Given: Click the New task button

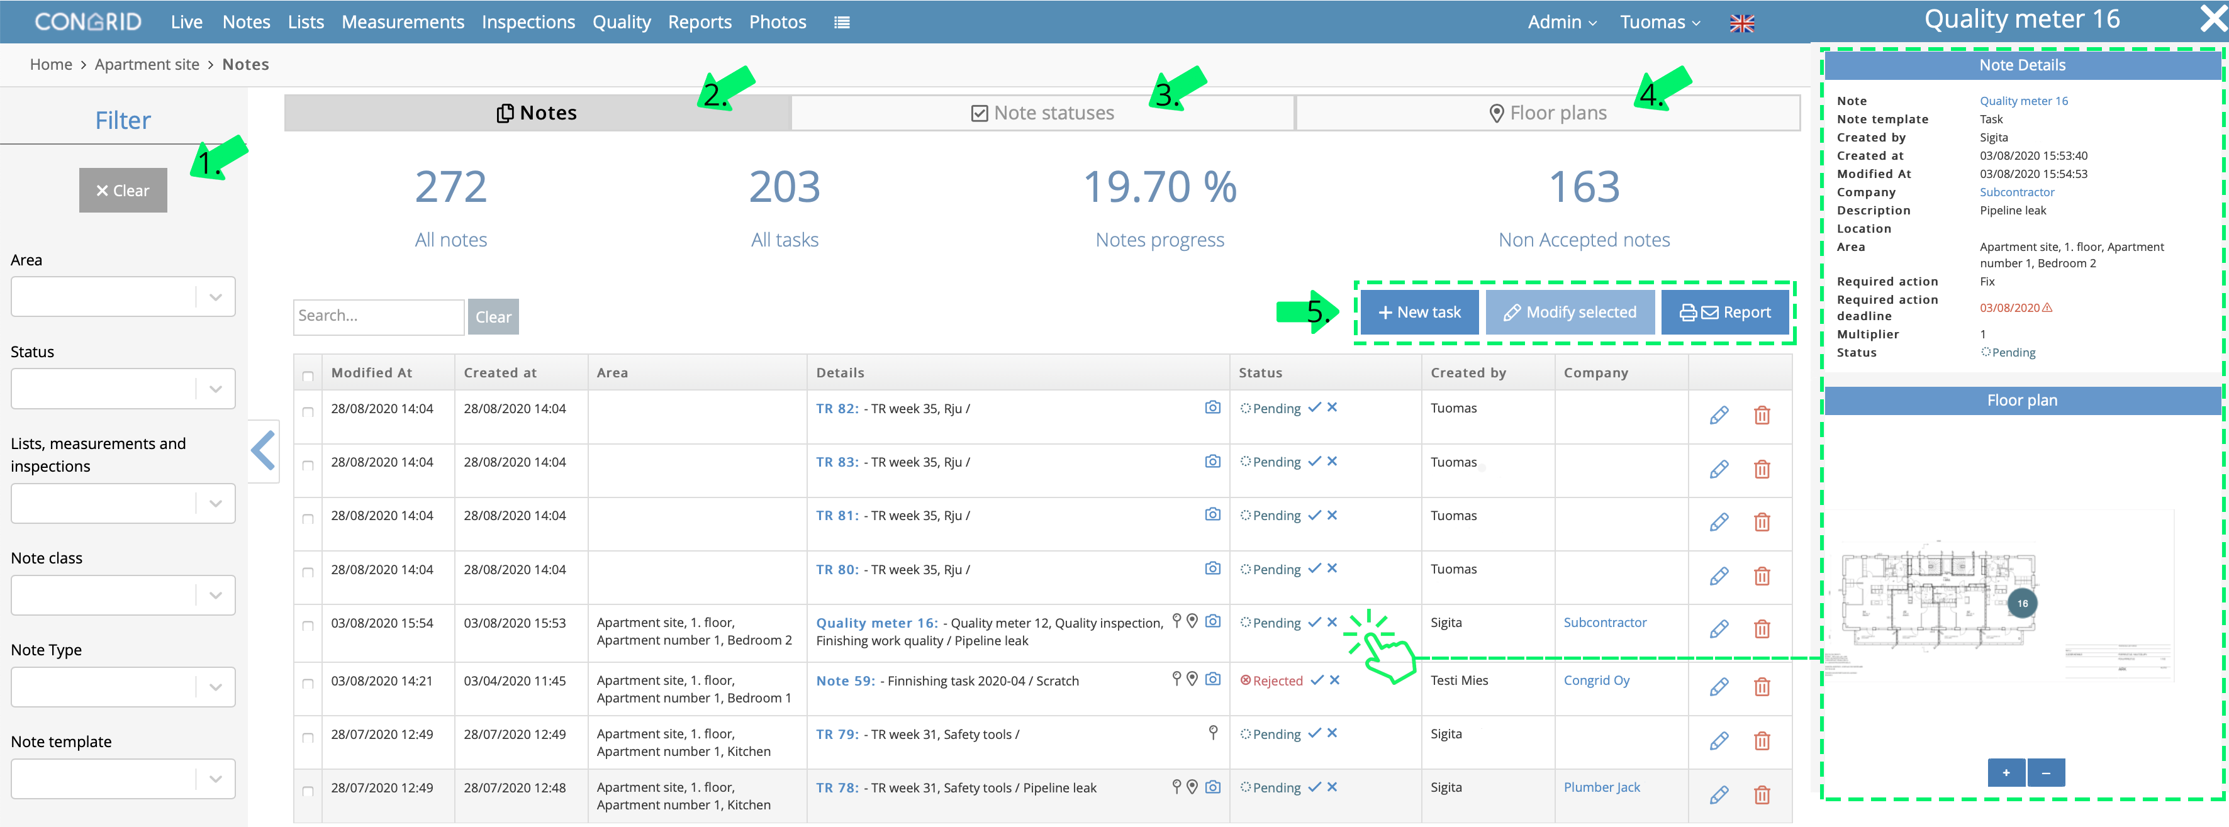Looking at the screenshot, I should pyautogui.click(x=1419, y=313).
